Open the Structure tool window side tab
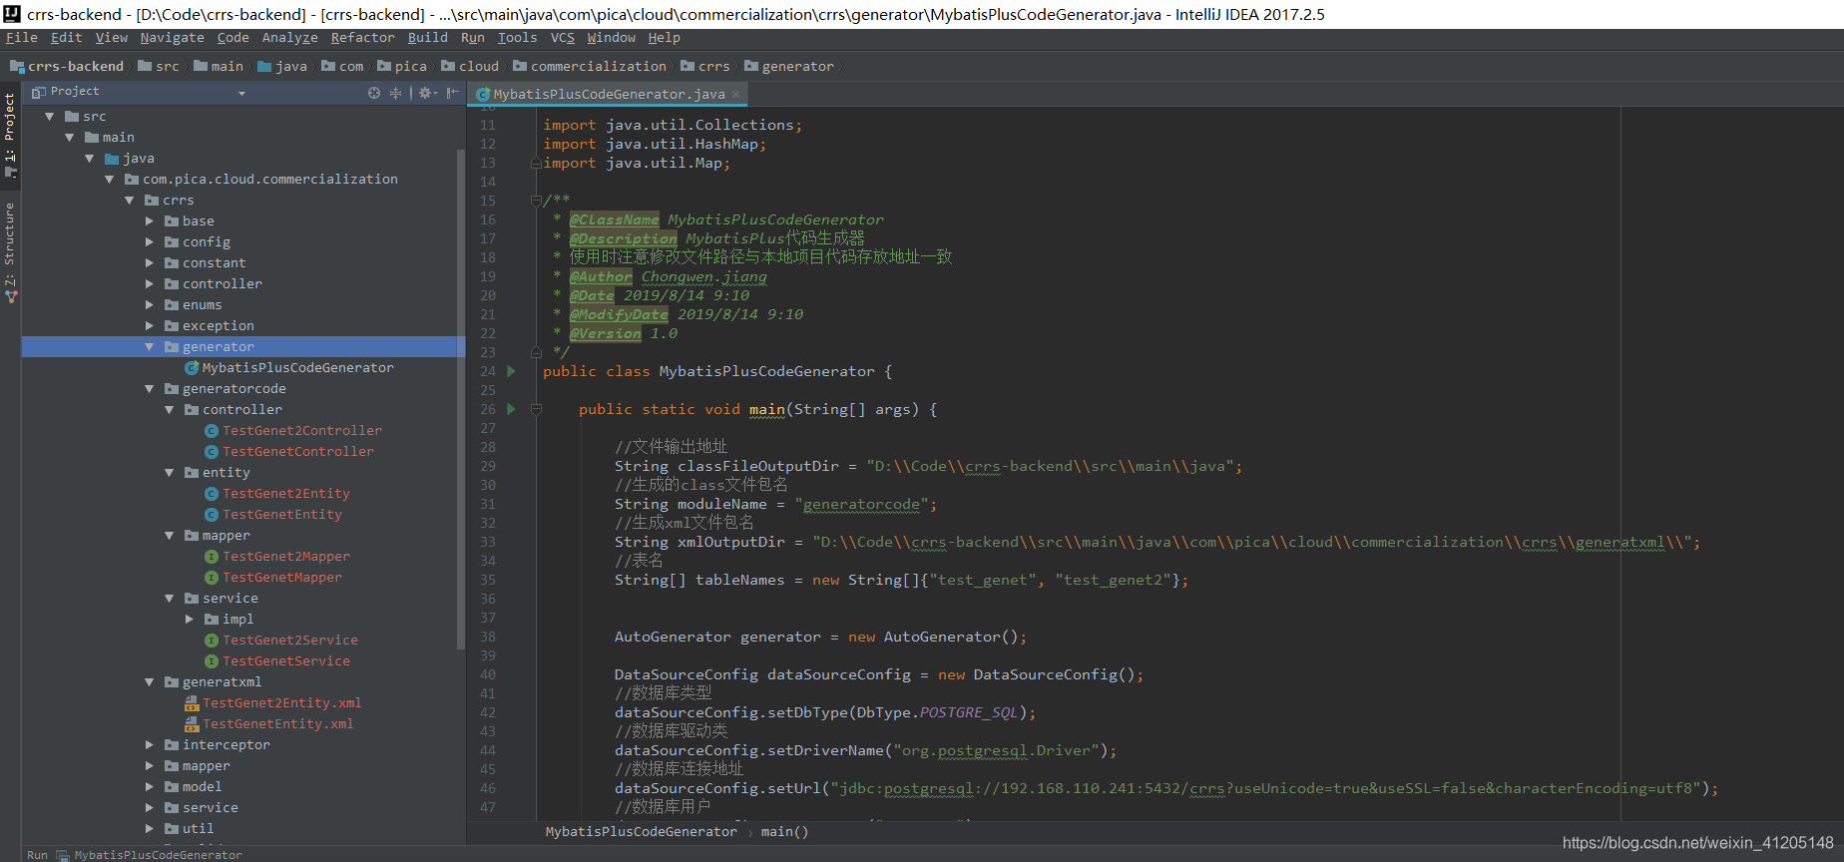 coord(10,252)
